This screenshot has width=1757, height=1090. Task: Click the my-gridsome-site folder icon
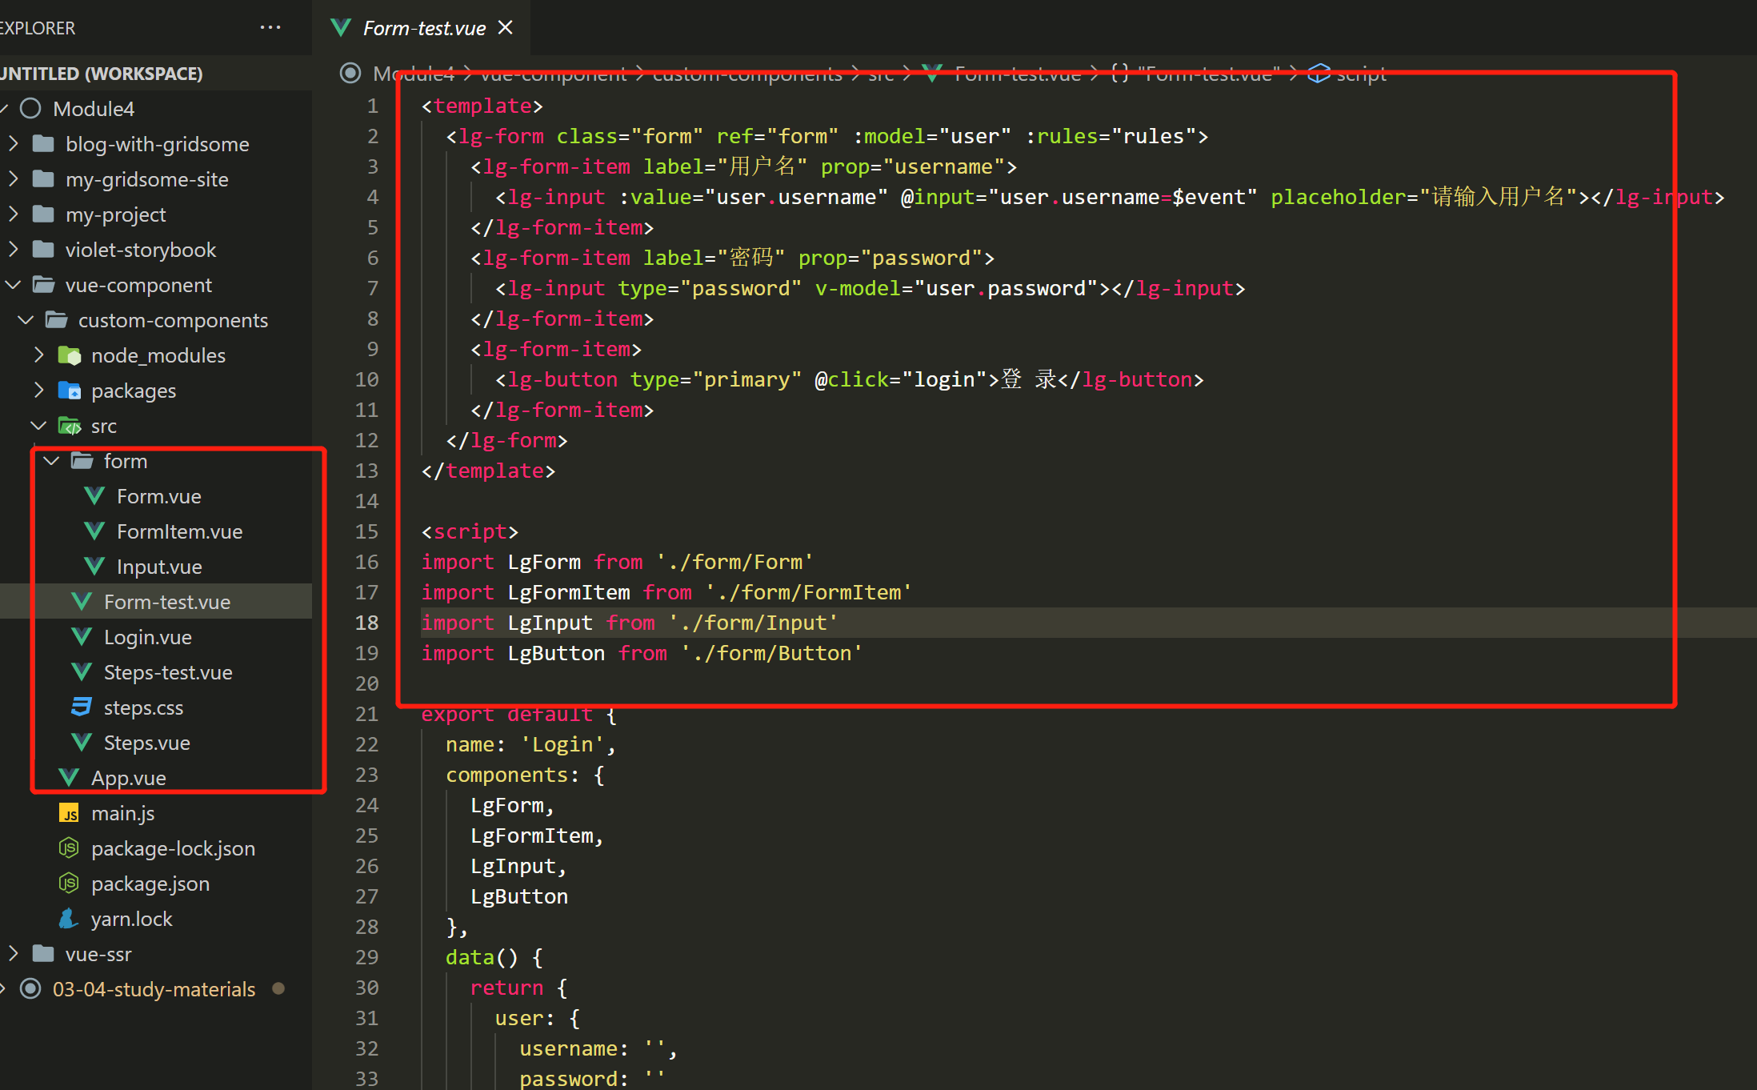point(43,179)
